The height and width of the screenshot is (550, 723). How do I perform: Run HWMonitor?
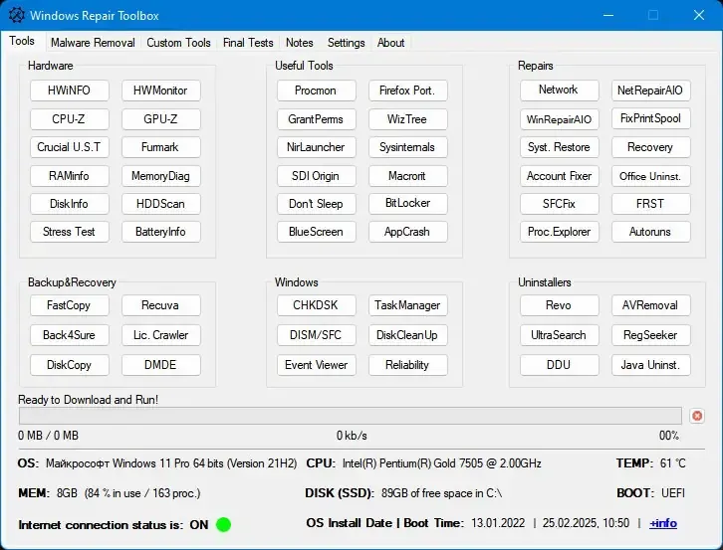(x=161, y=91)
